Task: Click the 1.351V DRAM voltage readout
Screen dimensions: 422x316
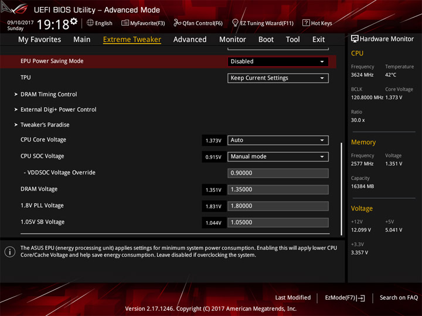Action: [x=213, y=190]
